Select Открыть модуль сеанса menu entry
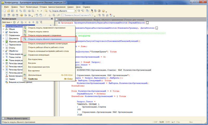Screen dimensions: 208x125 click(x=39, y=32)
